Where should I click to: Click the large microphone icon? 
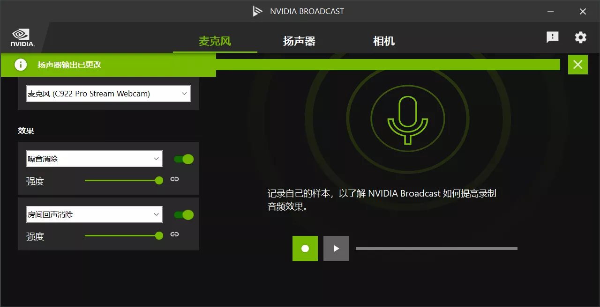(x=407, y=119)
